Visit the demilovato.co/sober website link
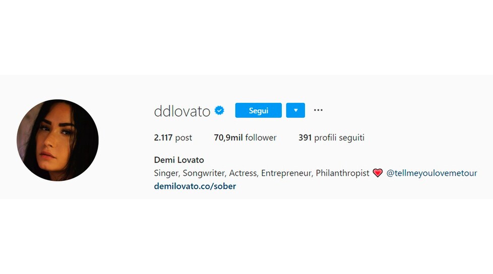 (x=195, y=186)
